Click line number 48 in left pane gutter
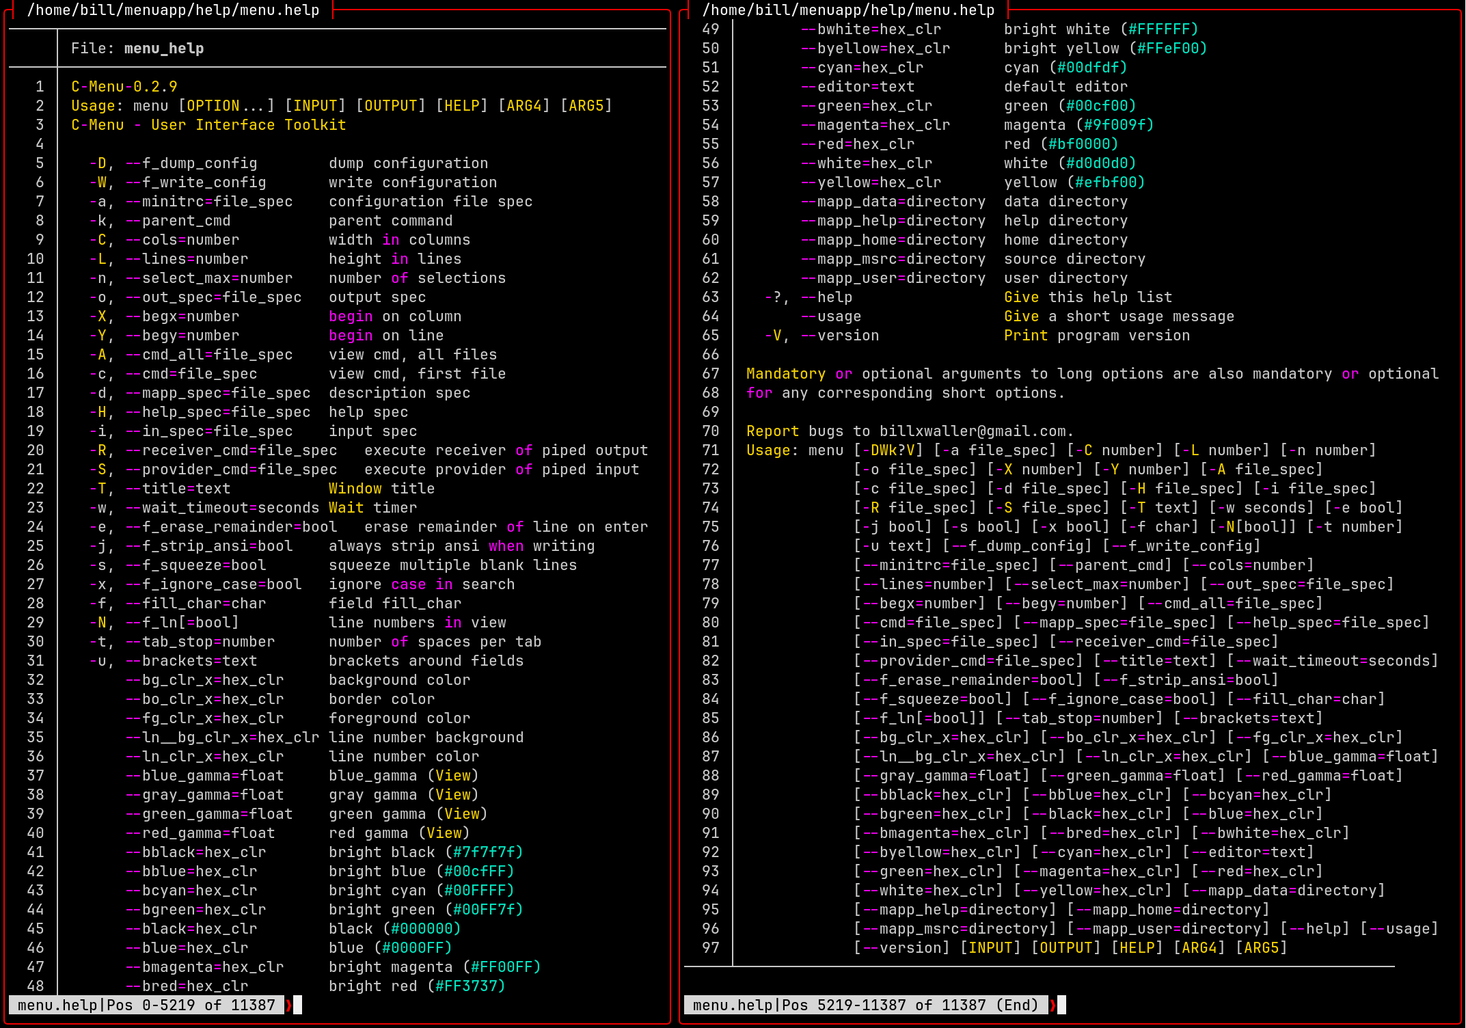Viewport: 1466px width, 1028px height. pyautogui.click(x=36, y=986)
